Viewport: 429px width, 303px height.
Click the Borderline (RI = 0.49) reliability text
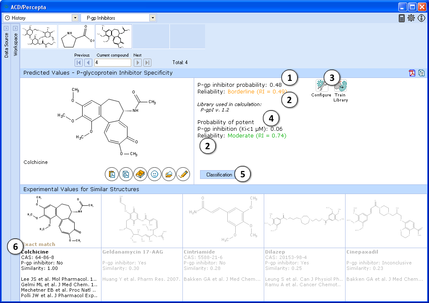click(x=257, y=92)
